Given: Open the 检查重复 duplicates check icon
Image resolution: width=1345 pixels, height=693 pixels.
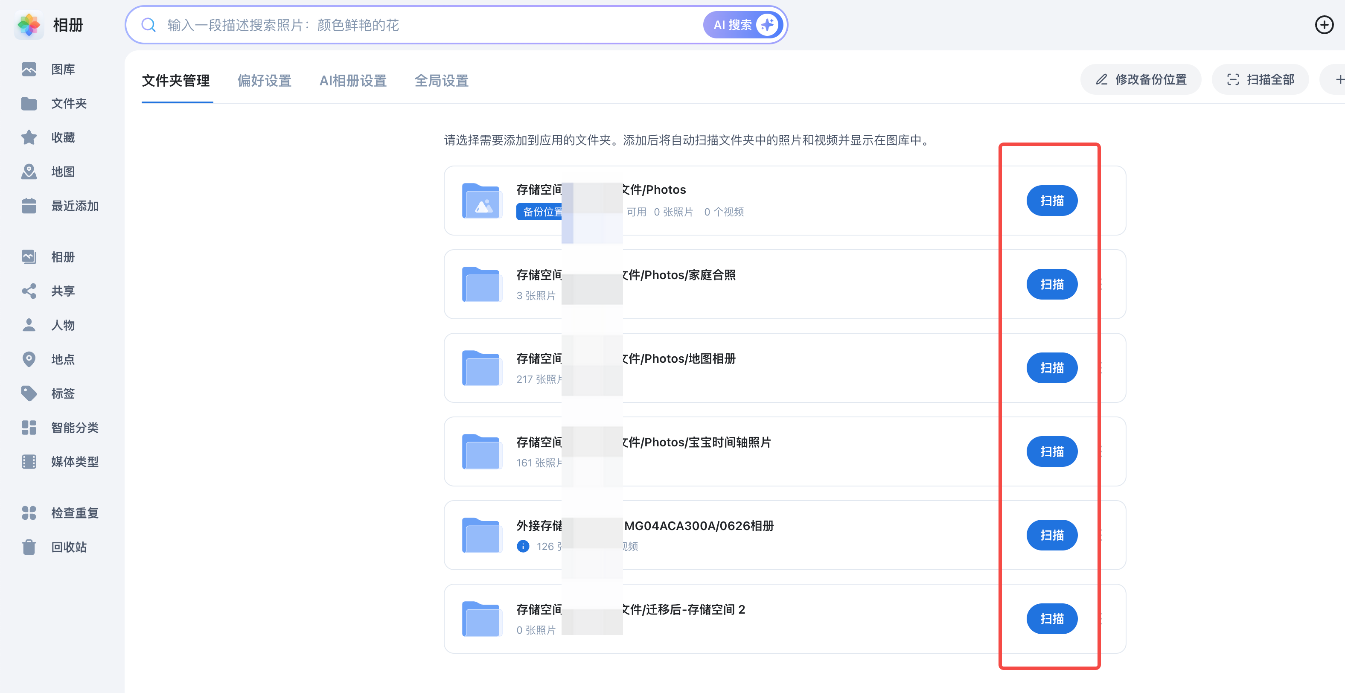Looking at the screenshot, I should (x=29, y=513).
